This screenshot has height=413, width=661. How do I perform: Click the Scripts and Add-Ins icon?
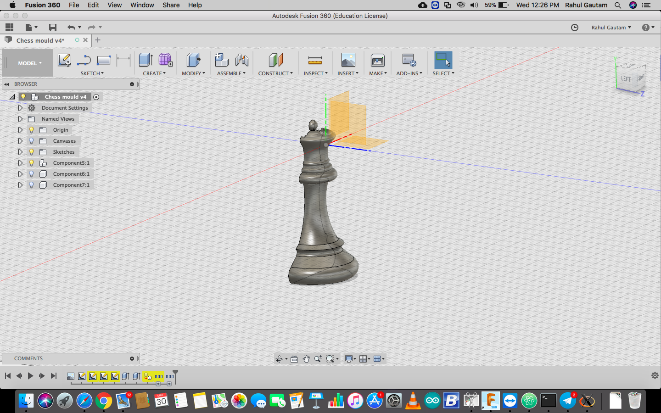pos(409,60)
